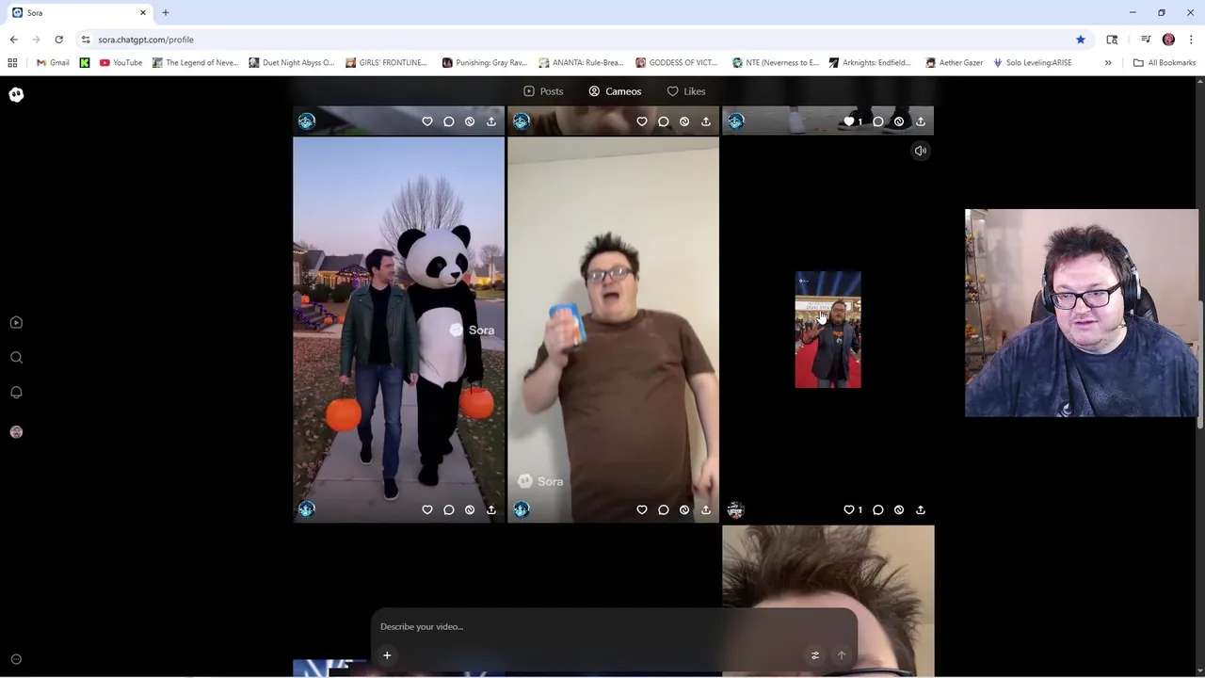Viewport: 1205px width, 678px height.
Task: Toggle sound on the red carpet video
Action: pyautogui.click(x=921, y=151)
